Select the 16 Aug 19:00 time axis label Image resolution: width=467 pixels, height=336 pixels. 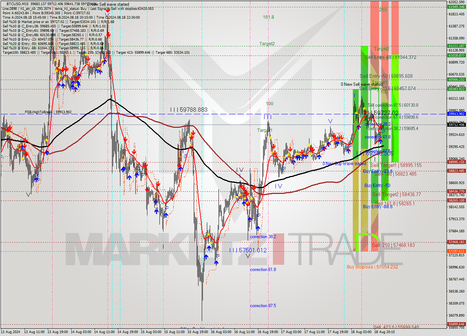coord(268,332)
